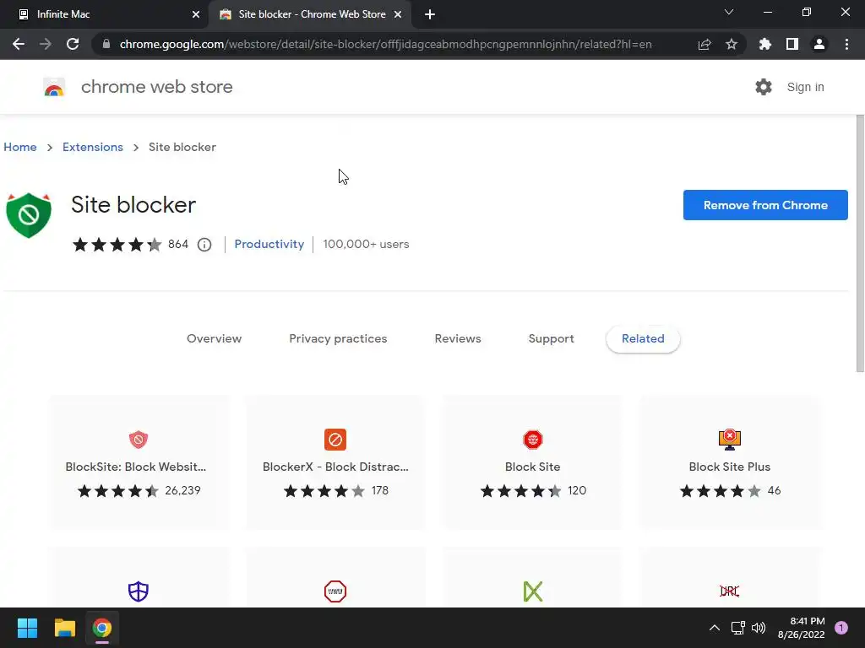The width and height of the screenshot is (865, 648).
Task: Click the lock icon in address bar
Action: pos(106,44)
